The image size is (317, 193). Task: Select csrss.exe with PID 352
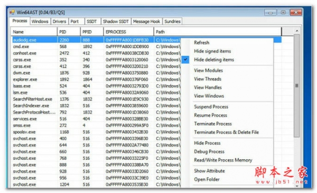click(x=96, y=60)
